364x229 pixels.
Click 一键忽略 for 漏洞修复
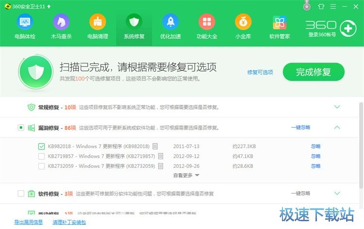coord(300,128)
